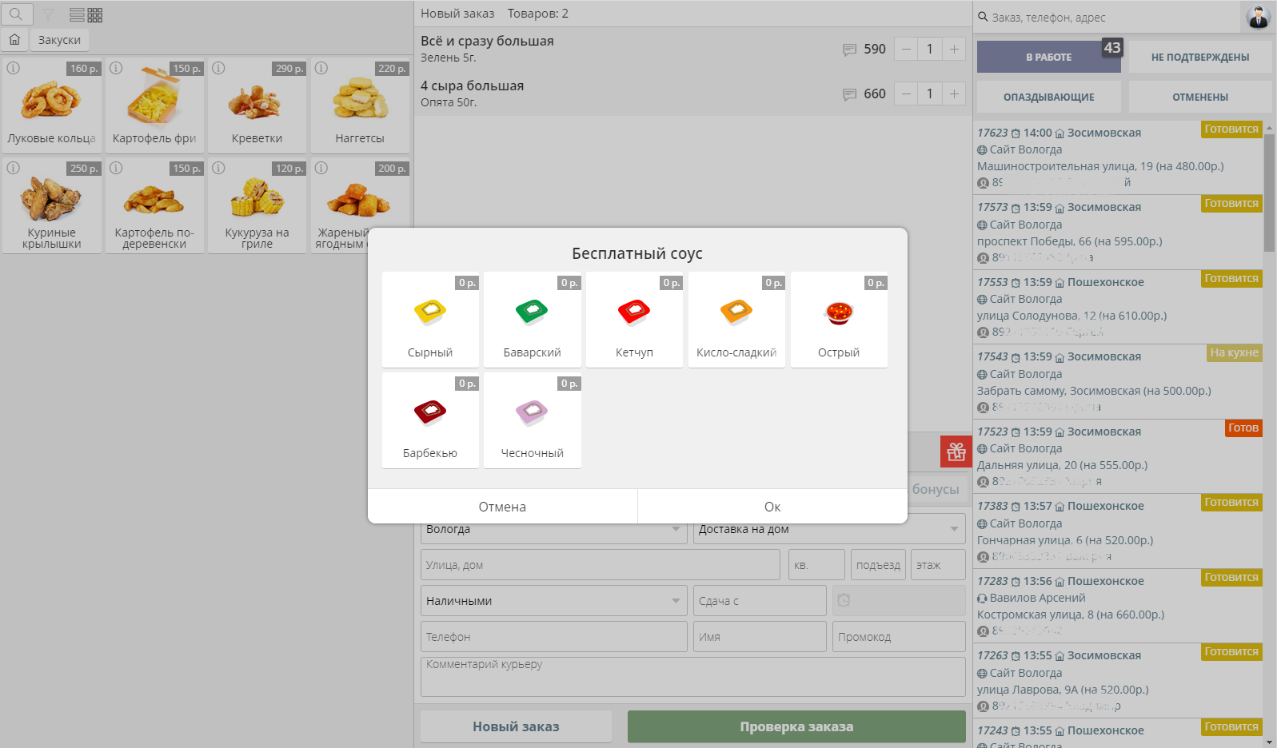
Task: Select the Сырный free sauce
Action: point(430,320)
